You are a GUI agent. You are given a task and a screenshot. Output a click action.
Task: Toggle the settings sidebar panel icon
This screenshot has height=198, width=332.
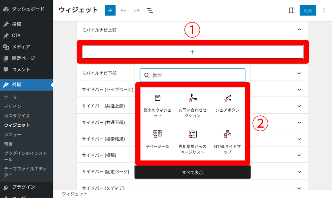coord(292,11)
